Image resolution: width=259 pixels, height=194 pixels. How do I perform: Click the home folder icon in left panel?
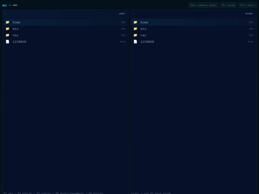pos(7,22)
